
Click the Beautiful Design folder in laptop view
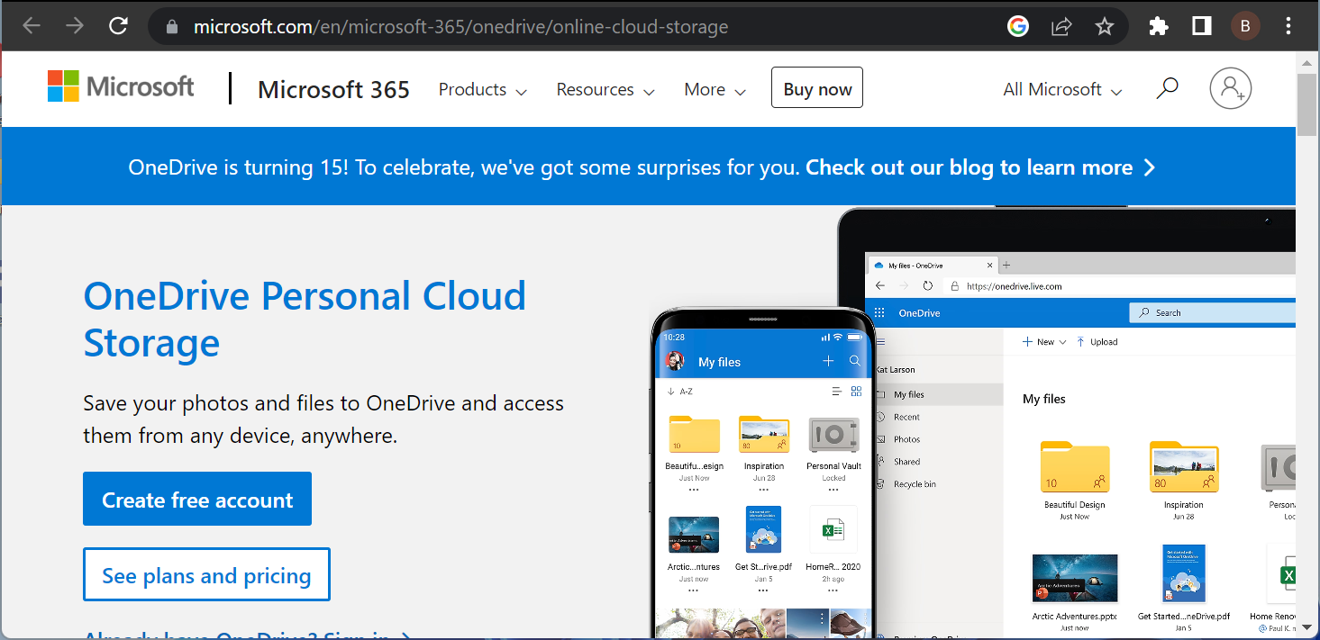[1074, 468]
